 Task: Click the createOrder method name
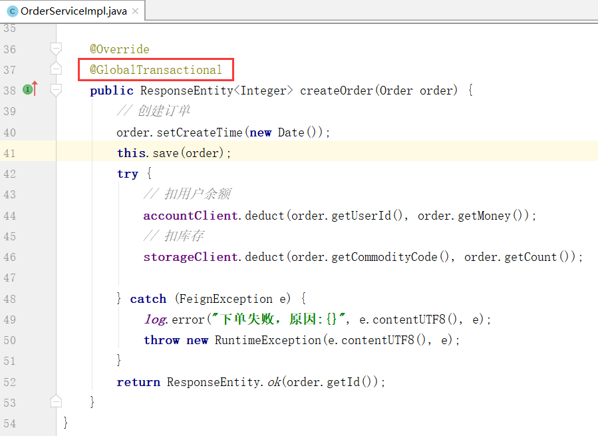[x=337, y=91]
